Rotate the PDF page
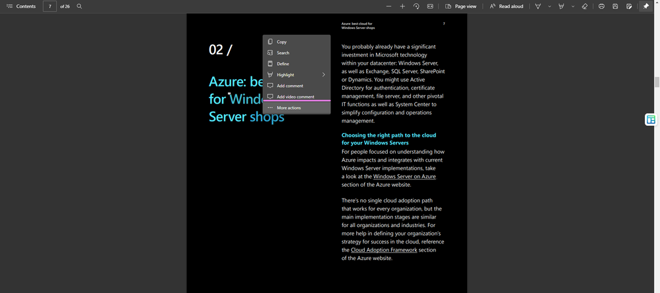The image size is (660, 293). [x=416, y=7]
